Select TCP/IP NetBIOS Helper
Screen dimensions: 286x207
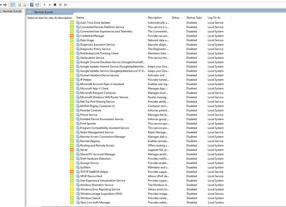(94, 172)
